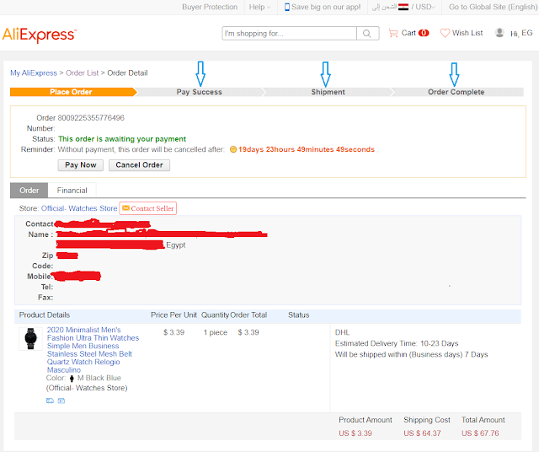Click the color swatch watch icon
The width and height of the screenshot is (539, 452).
tap(72, 379)
